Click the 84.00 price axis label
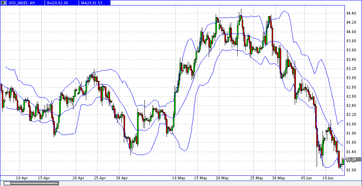 click(x=351, y=32)
